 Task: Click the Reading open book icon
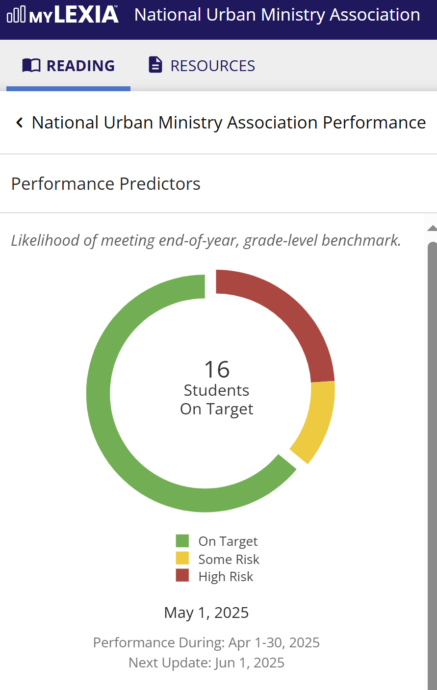pyautogui.click(x=31, y=65)
